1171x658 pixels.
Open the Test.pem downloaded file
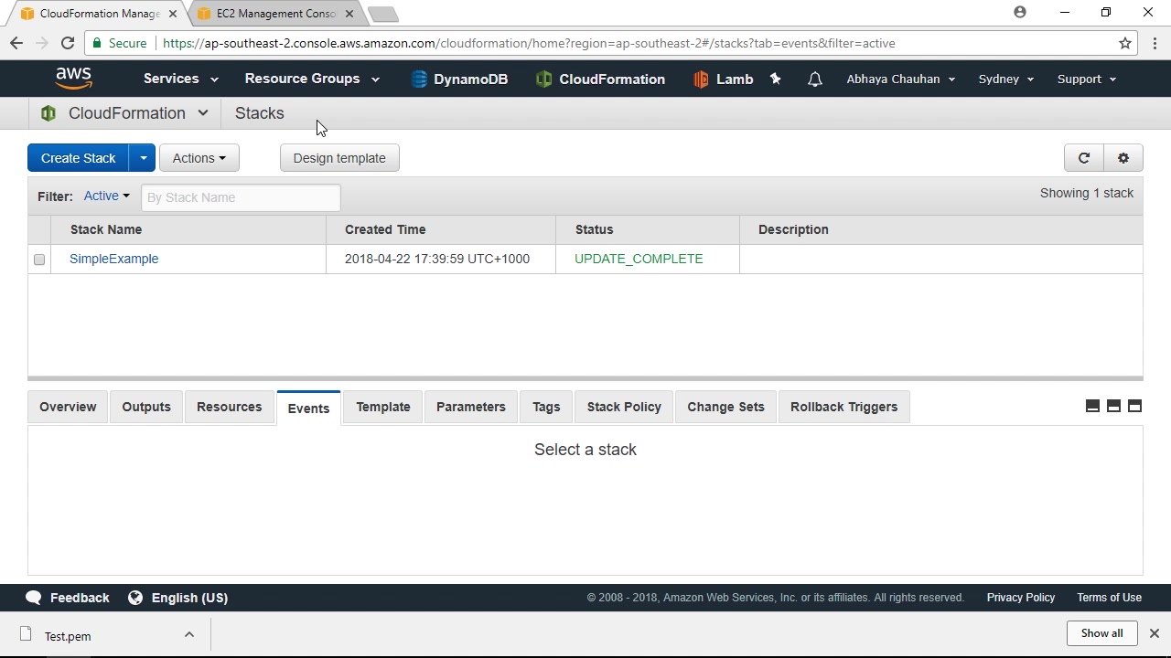[68, 636]
